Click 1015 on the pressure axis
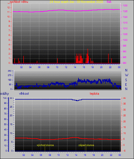The image size is (134, 159). (x=125, y=23)
